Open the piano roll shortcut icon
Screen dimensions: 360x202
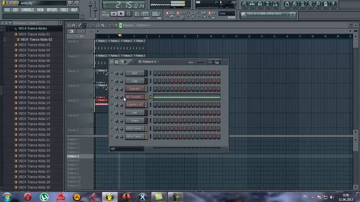[x=260, y=4]
